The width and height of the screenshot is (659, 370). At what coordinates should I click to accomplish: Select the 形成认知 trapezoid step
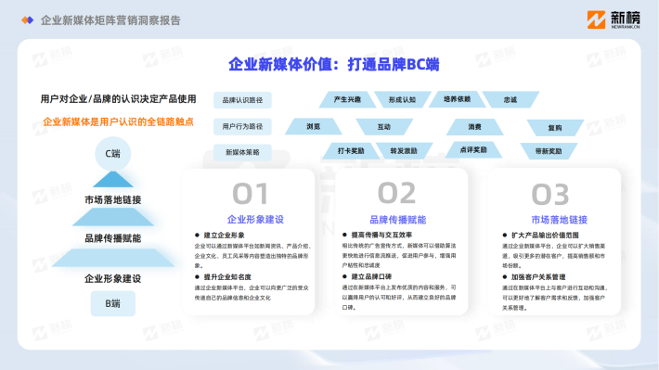[402, 99]
